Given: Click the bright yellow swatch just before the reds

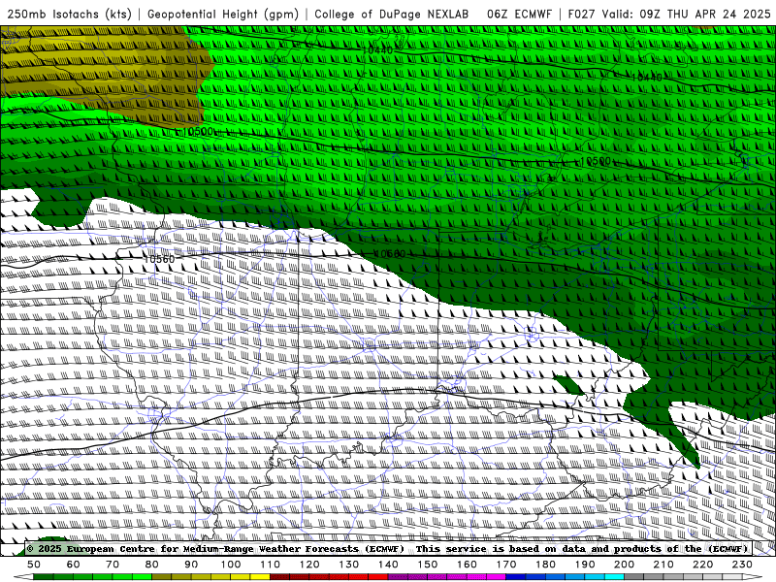Looking at the screenshot, I should click(x=260, y=577).
